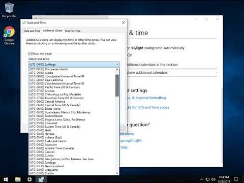Choose (UTC-09:00) Alaska
The height and width of the screenshot is (183, 244).
(72, 73)
